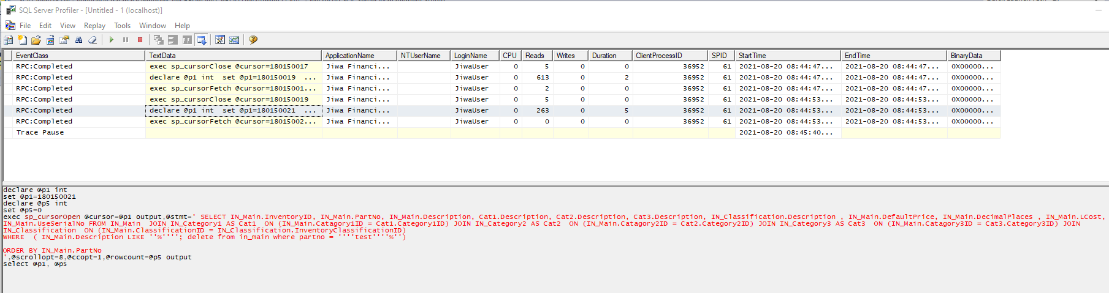This screenshot has height=293, width=1109.
Task: Pause the selected trace
Action: coord(126,40)
